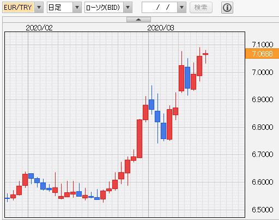Viewport: 279px width, 220px height.
Task: Select the 日足 timeframe field
Action: pyautogui.click(x=60, y=8)
